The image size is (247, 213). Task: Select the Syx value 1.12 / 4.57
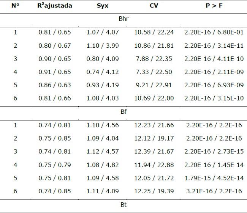click(103, 152)
